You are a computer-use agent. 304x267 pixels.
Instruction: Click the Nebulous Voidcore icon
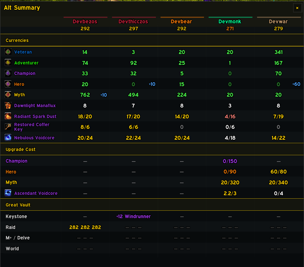click(x=8, y=137)
